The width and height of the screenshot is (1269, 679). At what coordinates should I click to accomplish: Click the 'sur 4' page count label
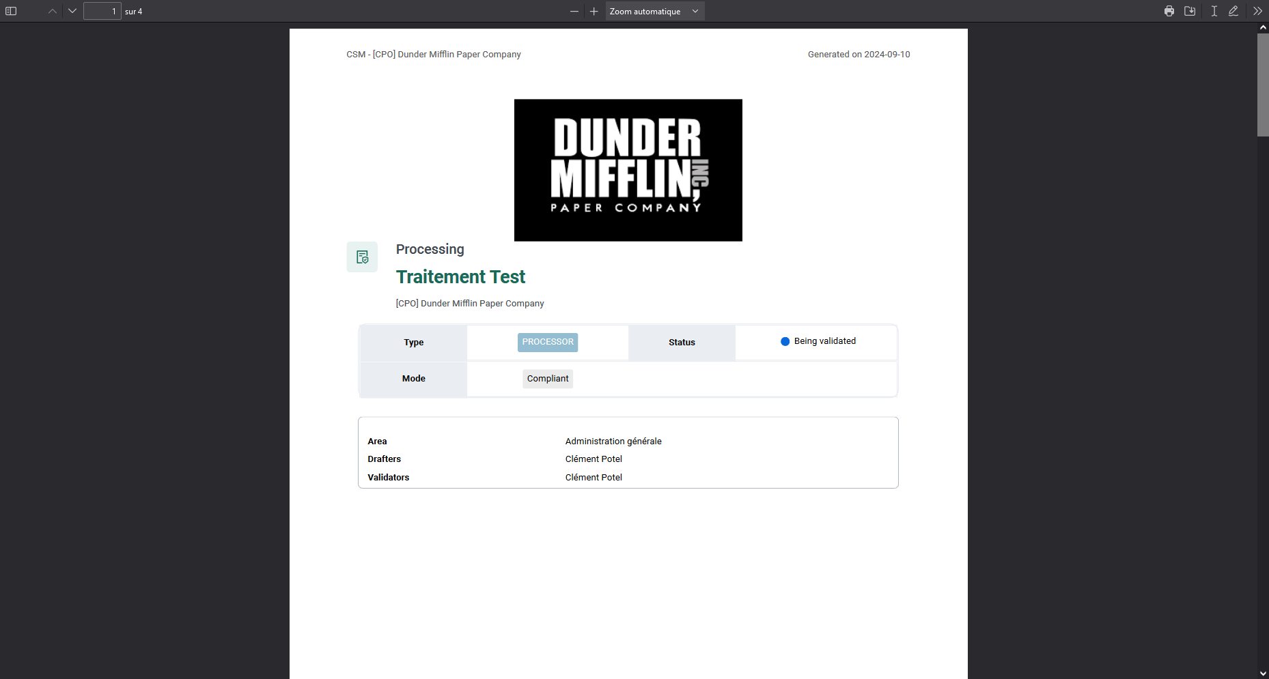pyautogui.click(x=133, y=12)
